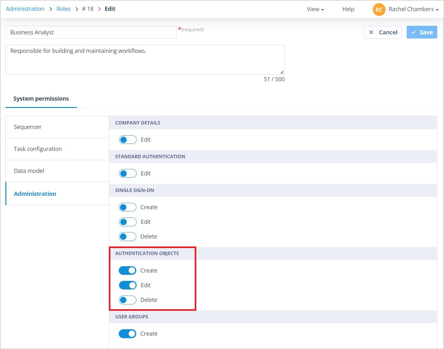444x349 pixels.
Task: Enable Single Sign-On Edit permission
Action: (128, 222)
